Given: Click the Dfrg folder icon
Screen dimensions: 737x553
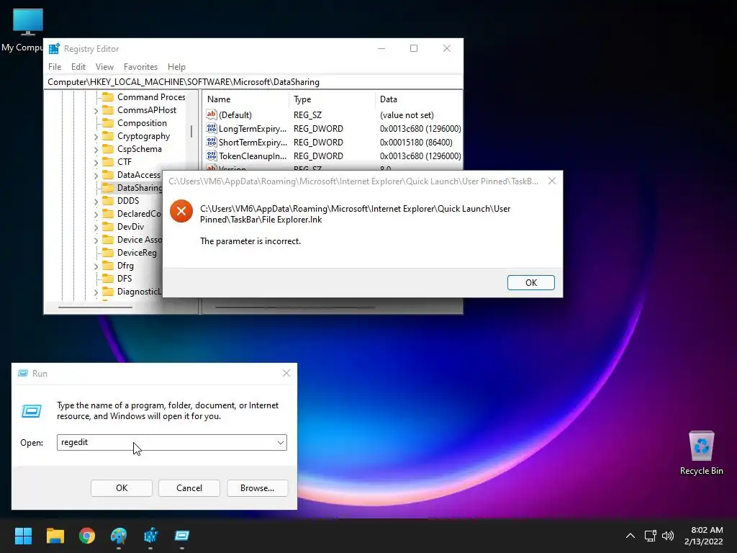Looking at the screenshot, I should coord(108,266).
